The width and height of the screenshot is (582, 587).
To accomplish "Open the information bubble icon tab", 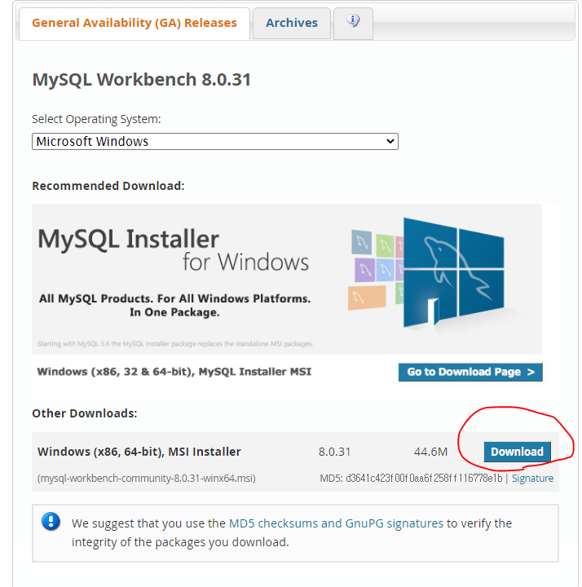I will click(353, 23).
